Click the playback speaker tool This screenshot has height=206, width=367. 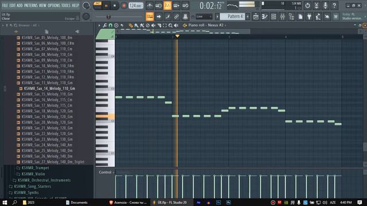click(x=176, y=25)
